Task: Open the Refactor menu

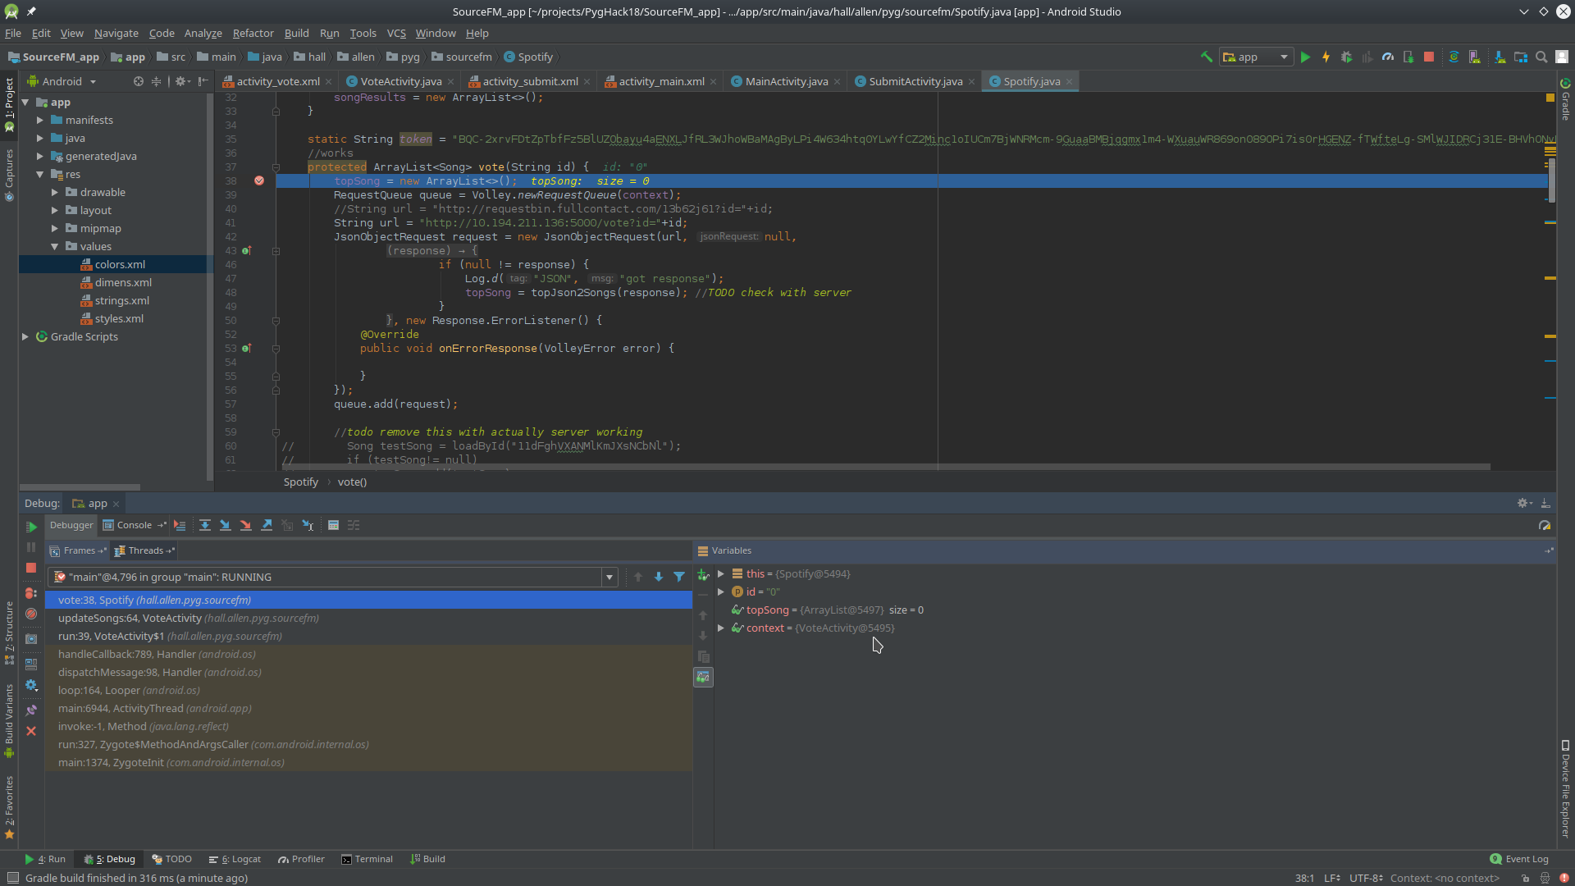Action: point(253,33)
